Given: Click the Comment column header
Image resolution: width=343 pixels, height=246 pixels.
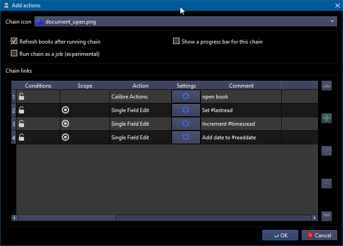Looking at the screenshot, I should [x=241, y=85].
